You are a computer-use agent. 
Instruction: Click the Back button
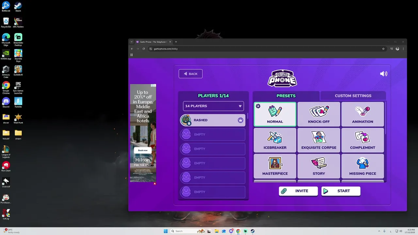(191, 74)
